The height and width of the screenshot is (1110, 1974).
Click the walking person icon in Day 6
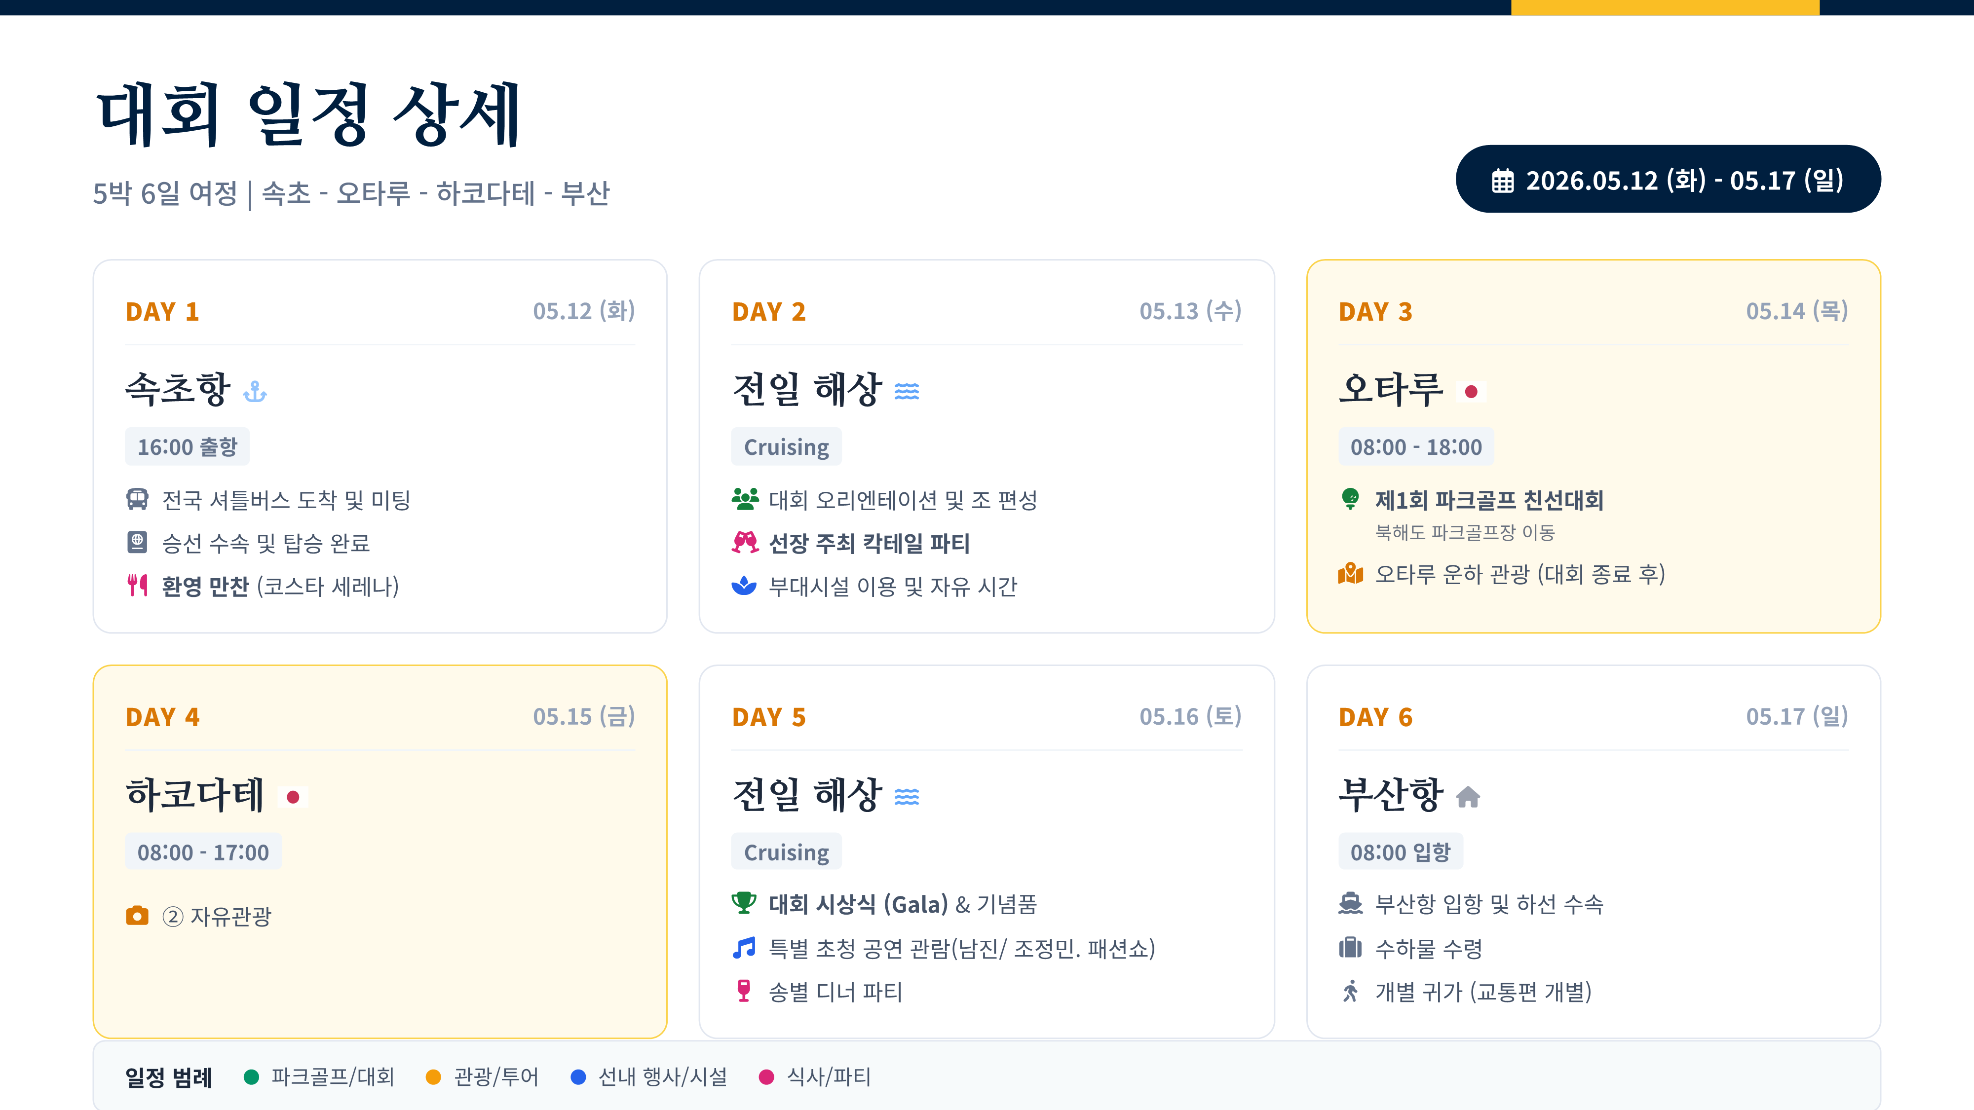(1350, 991)
